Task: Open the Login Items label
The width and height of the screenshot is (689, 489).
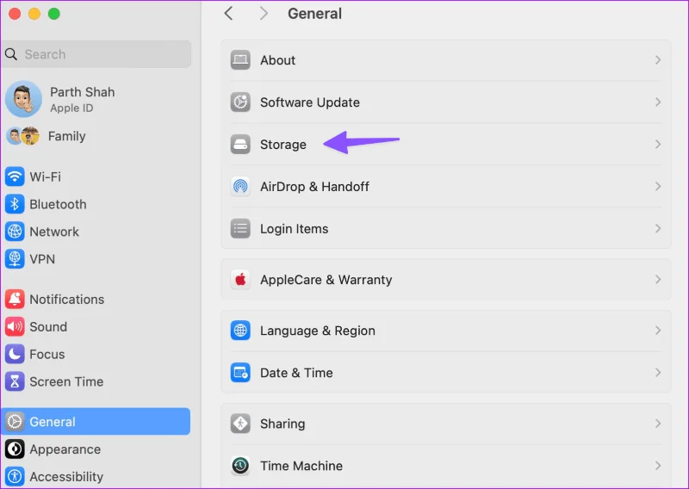Action: pos(294,229)
